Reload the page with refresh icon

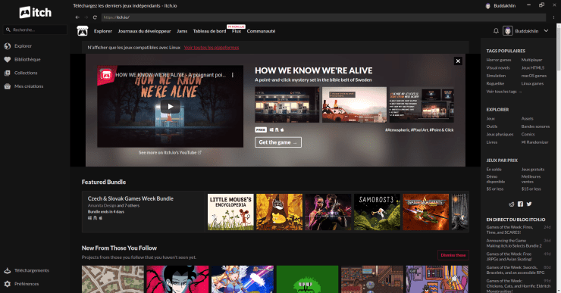95,17
